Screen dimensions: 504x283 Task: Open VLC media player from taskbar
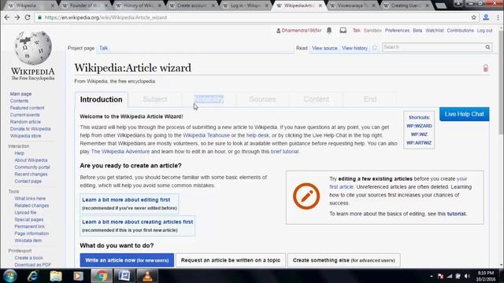pos(147,276)
